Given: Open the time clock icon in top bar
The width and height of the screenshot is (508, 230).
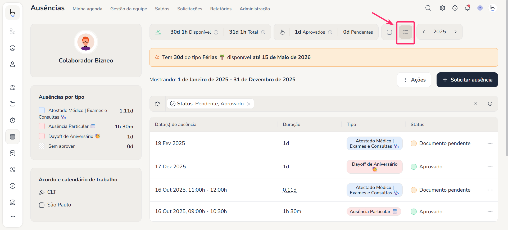Looking at the screenshot, I should click(455, 8).
